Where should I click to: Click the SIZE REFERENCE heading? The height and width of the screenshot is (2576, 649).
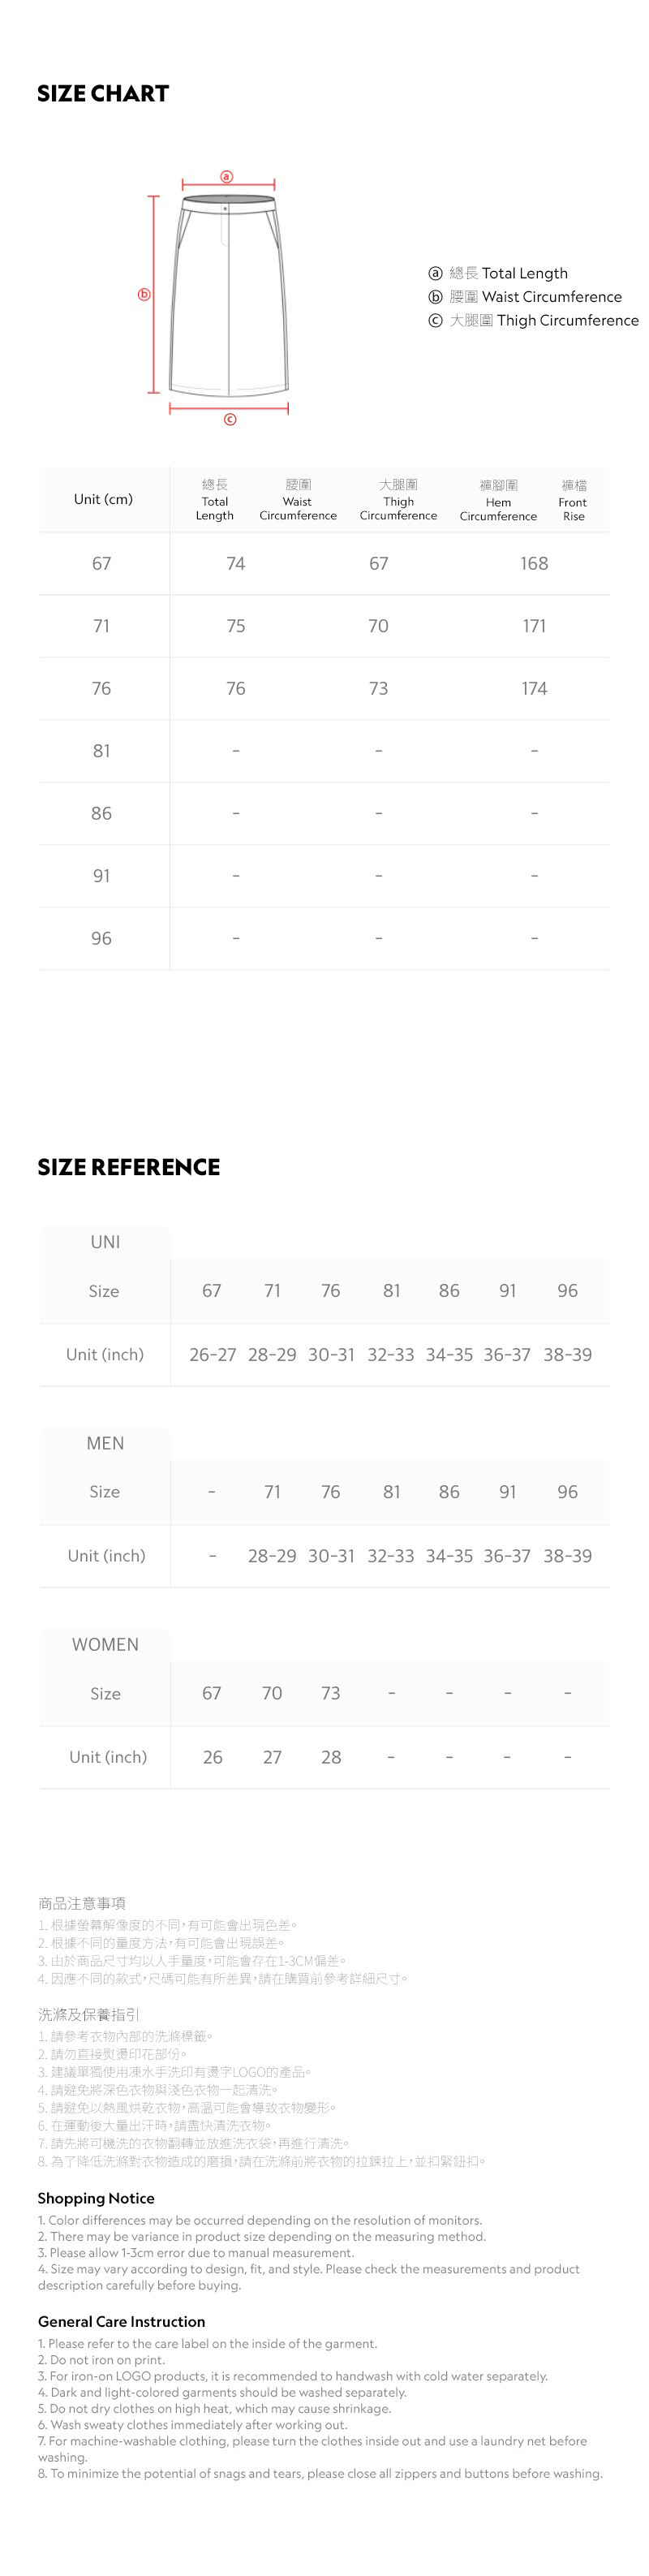pyautogui.click(x=128, y=1167)
